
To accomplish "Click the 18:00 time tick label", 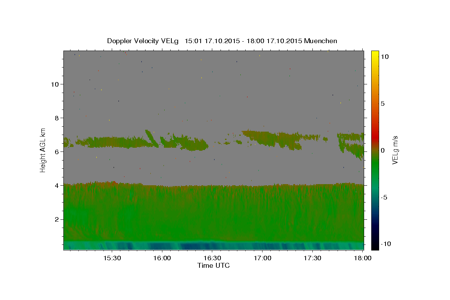I will point(363,258).
